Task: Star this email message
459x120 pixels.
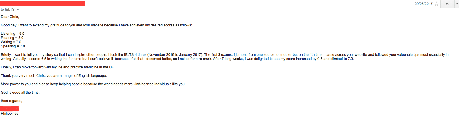Action: 437,4
